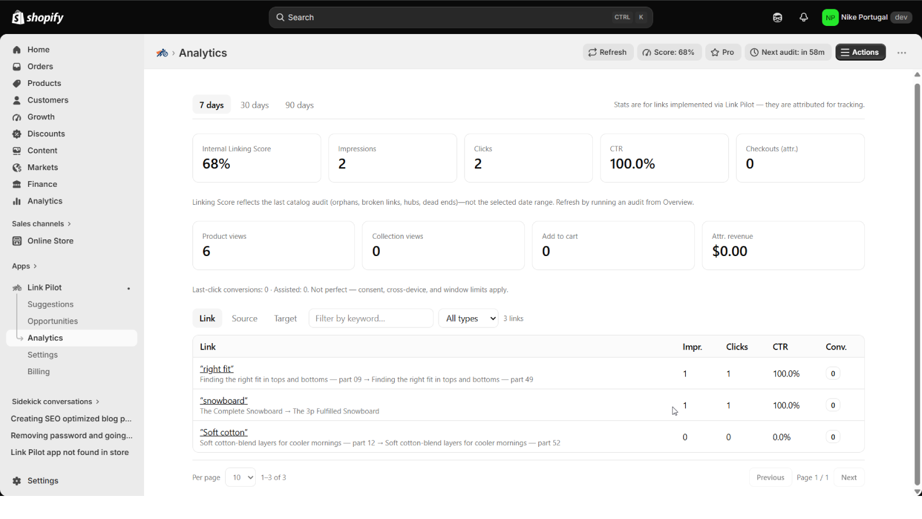
Task: Open Removing password and going conversation
Action: click(x=71, y=435)
